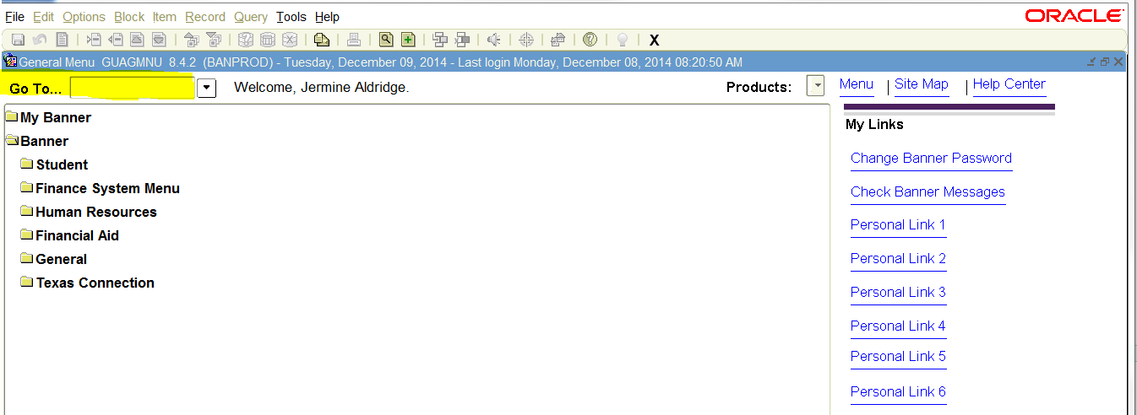Open Personal Link 6

(898, 391)
